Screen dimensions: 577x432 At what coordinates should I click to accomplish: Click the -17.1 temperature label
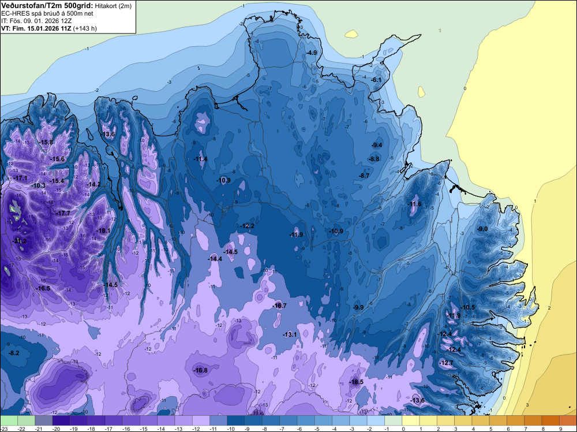(x=20, y=178)
